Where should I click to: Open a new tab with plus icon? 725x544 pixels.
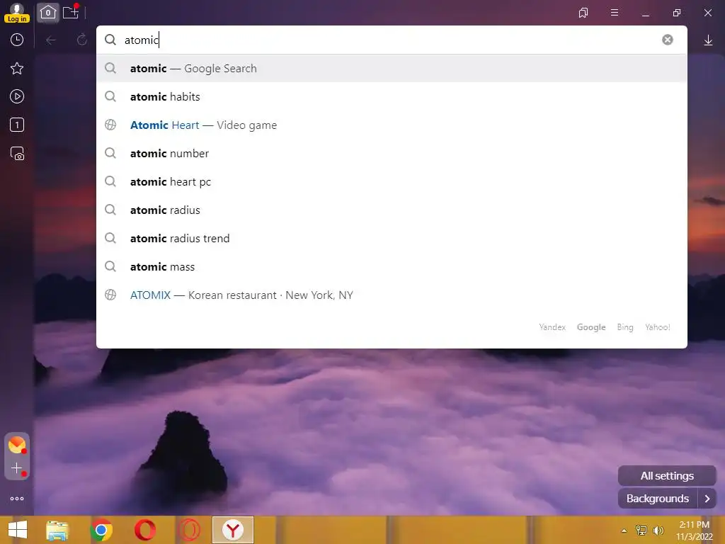tap(71, 12)
